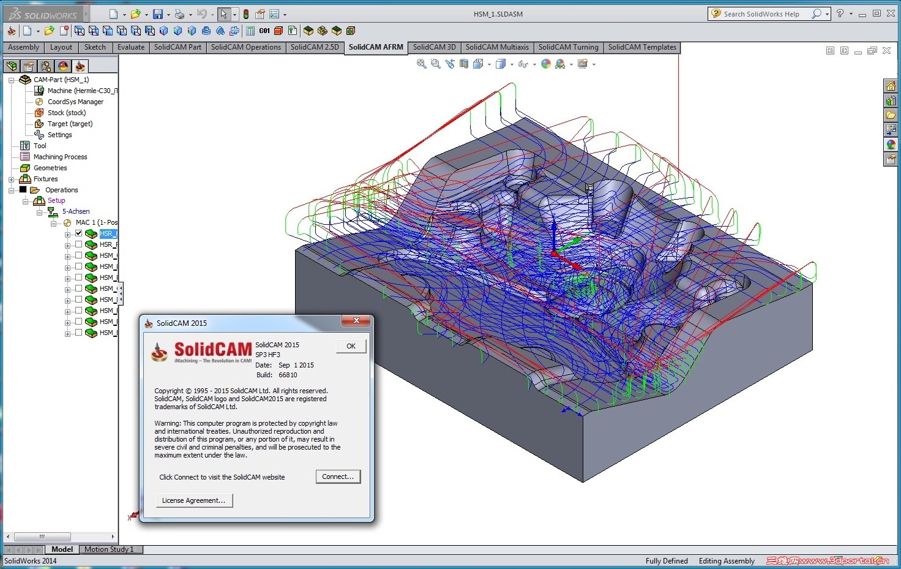Open File Explorer task pane icon
The image size is (901, 569).
pyautogui.click(x=891, y=115)
